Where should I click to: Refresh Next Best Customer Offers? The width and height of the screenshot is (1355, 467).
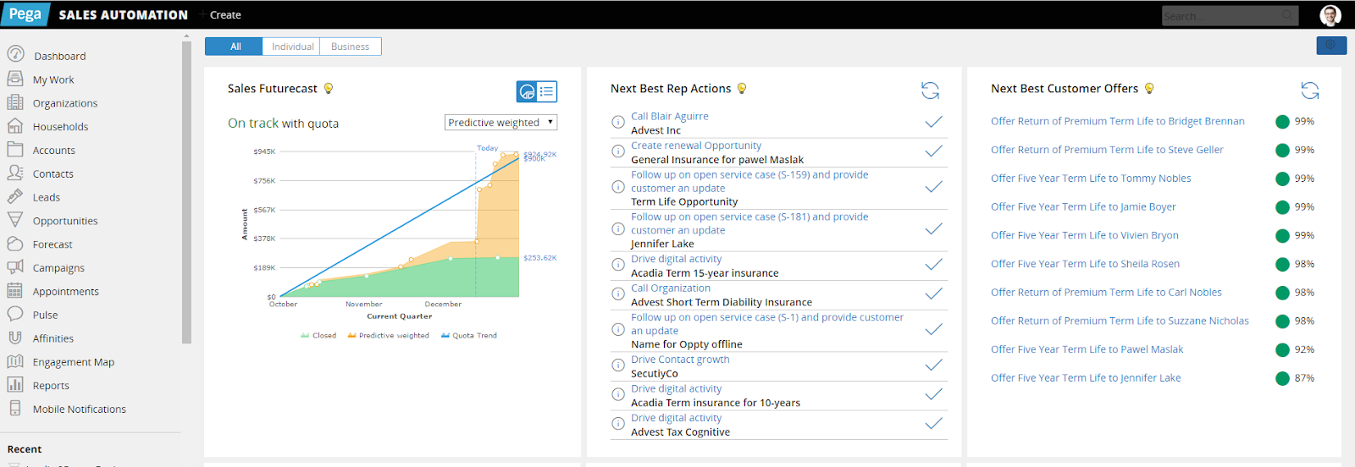[1310, 91]
